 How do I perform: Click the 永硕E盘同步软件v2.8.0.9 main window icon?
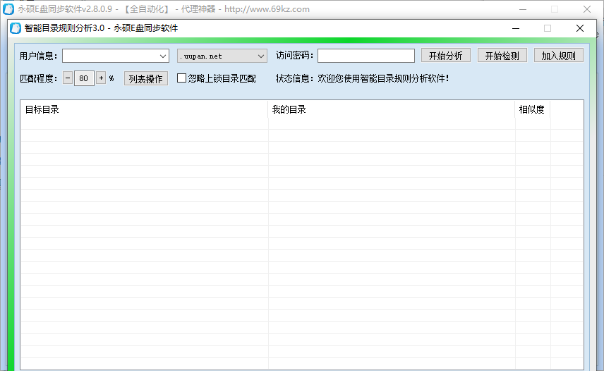[8, 9]
